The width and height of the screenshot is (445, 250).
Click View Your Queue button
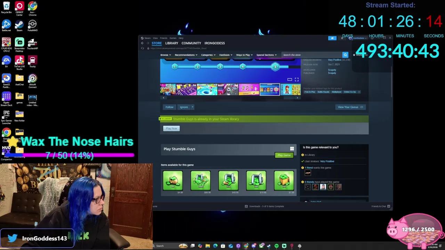[350, 107]
